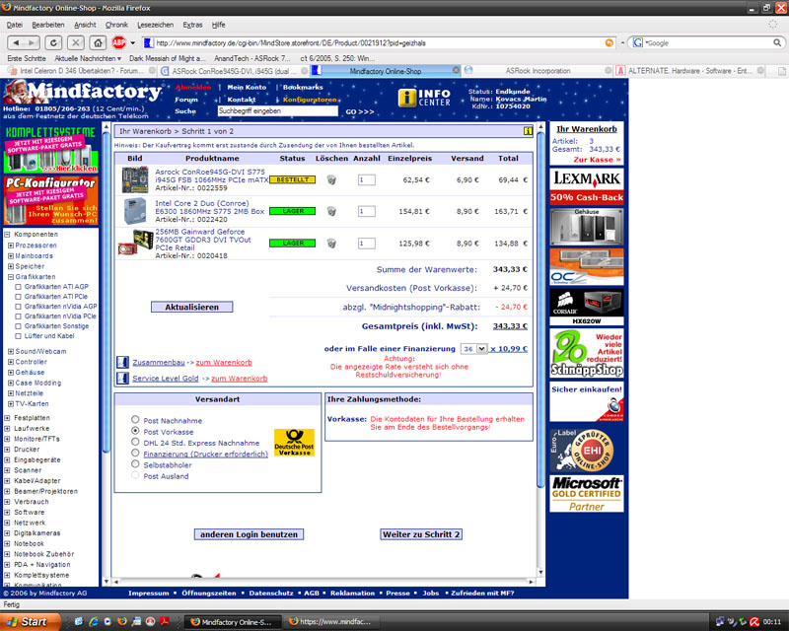Switch to ALTERNATE Hardware tab
This screenshot has width=789, height=631.
(x=689, y=71)
